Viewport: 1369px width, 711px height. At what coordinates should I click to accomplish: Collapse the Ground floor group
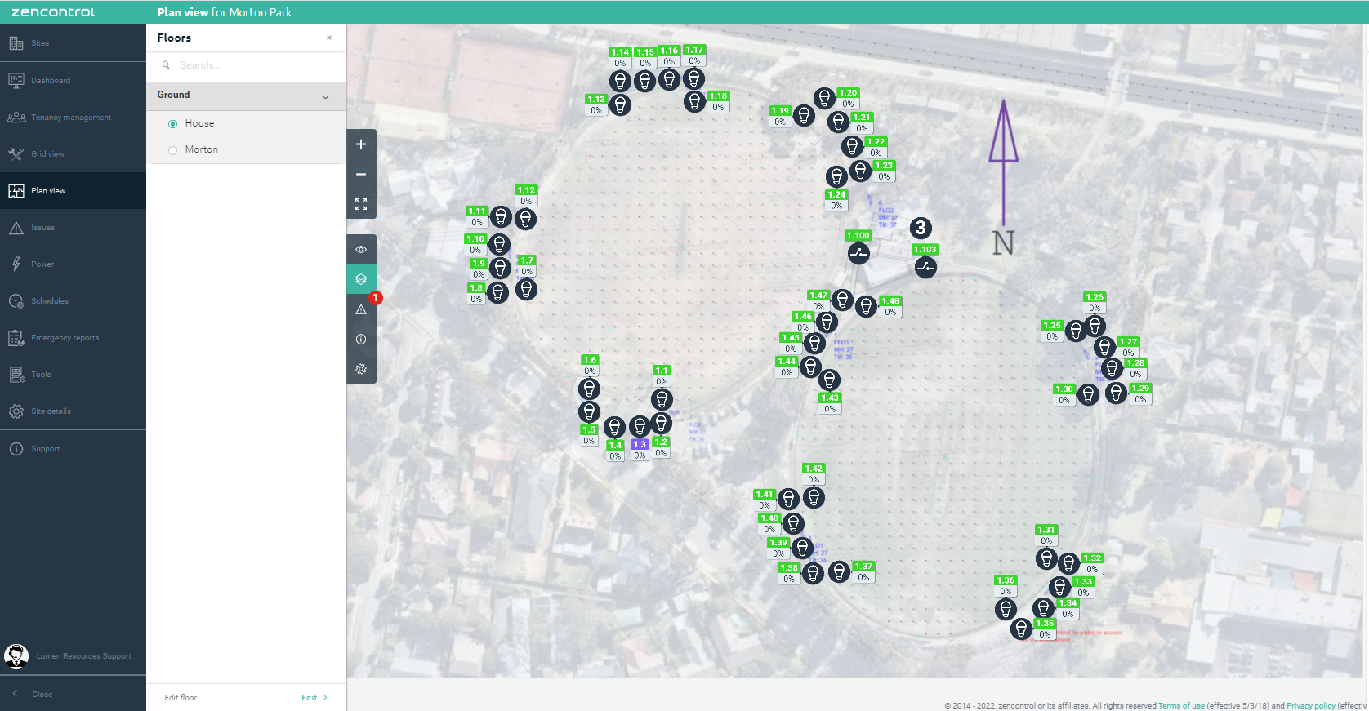(x=326, y=96)
